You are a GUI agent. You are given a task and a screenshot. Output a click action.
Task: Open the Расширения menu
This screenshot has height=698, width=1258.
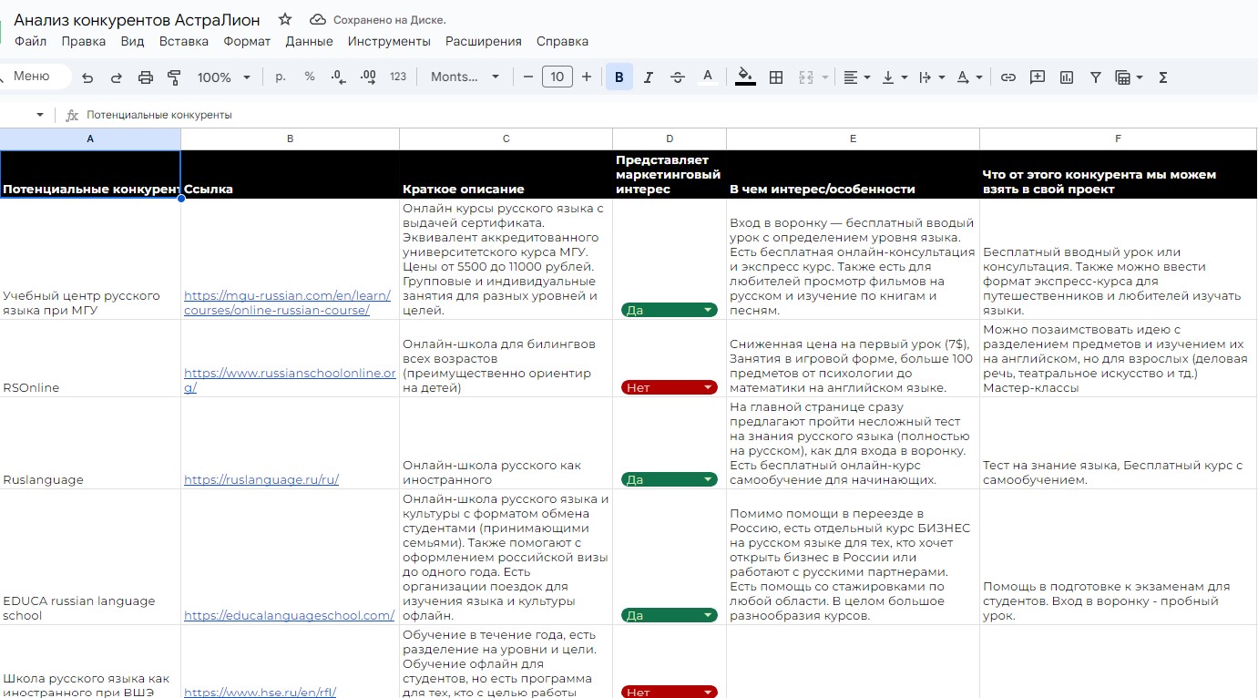click(484, 41)
